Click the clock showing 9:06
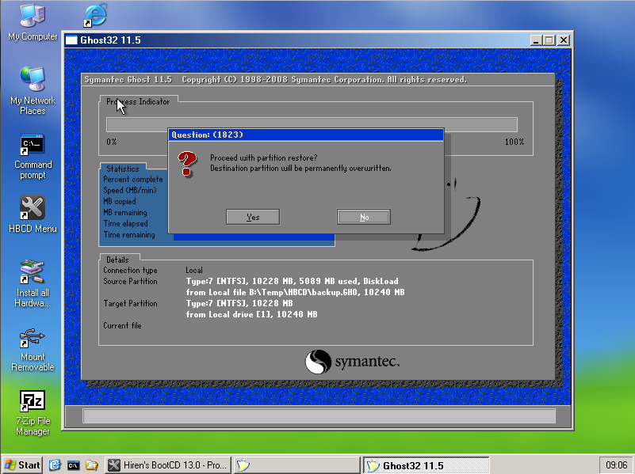 614,465
